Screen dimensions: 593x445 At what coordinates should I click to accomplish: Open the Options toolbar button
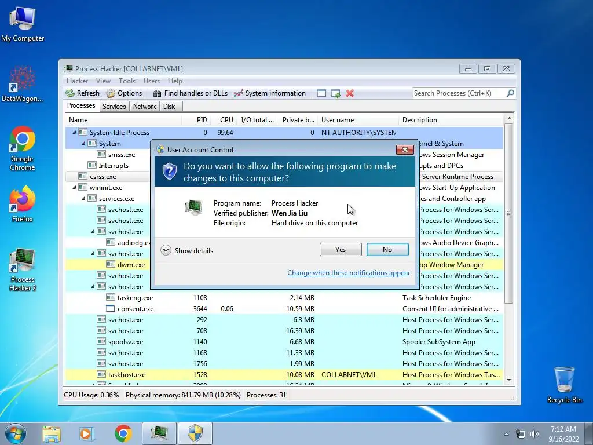tap(124, 93)
